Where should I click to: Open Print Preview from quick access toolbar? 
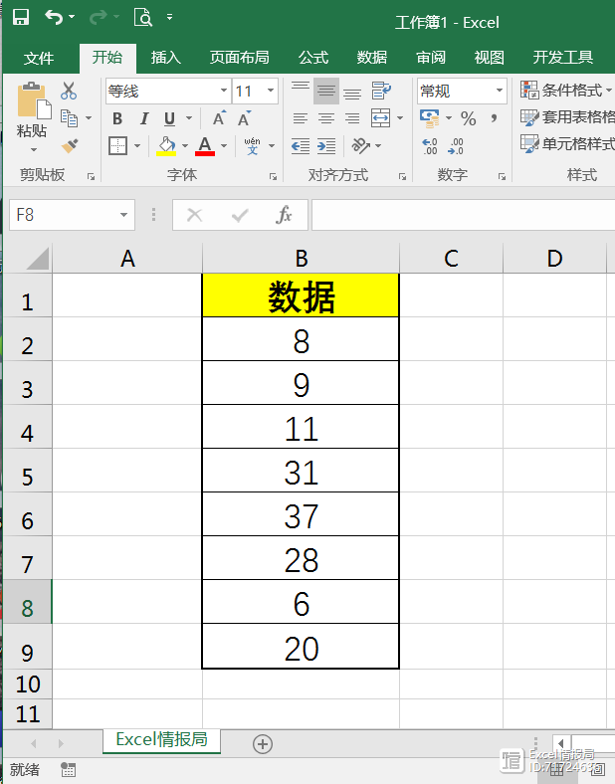pyautogui.click(x=143, y=17)
